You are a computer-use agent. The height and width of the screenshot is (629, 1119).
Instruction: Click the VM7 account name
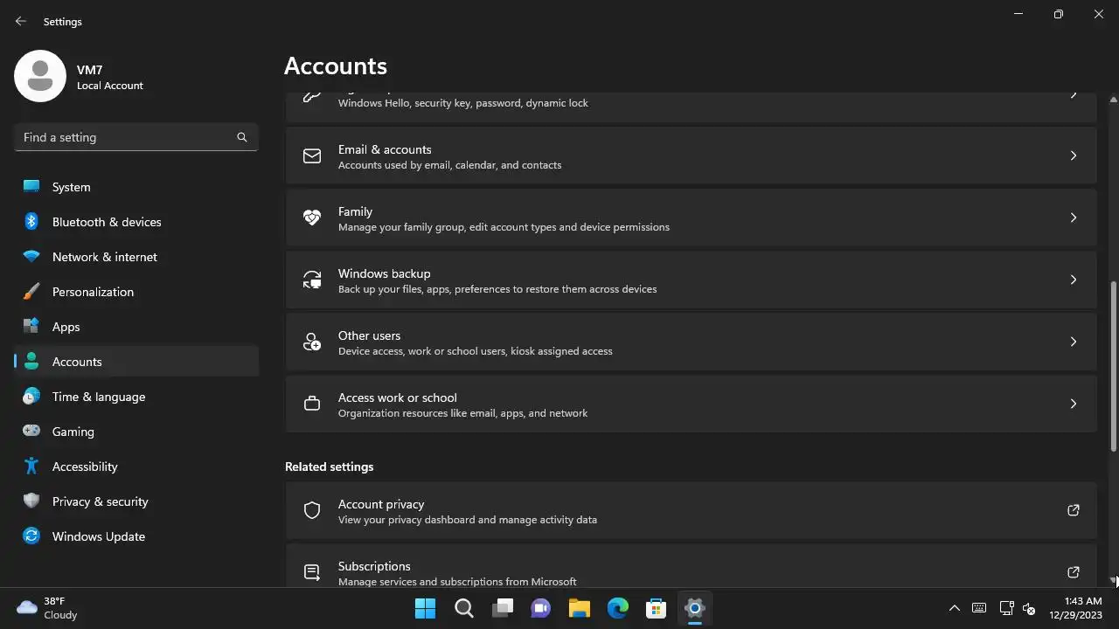tap(90, 70)
